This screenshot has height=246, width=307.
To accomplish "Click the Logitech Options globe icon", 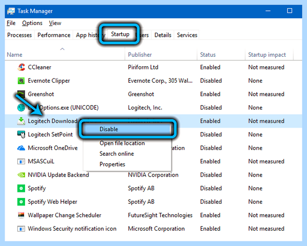I will click(x=21, y=108).
